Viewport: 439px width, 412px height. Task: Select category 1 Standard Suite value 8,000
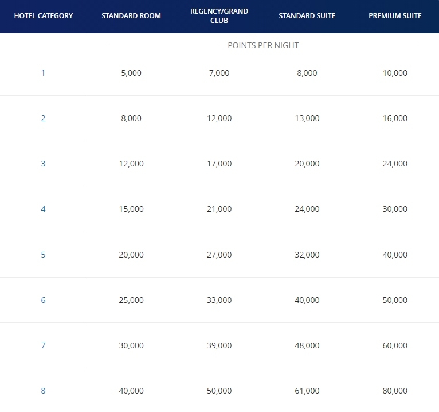coord(307,73)
